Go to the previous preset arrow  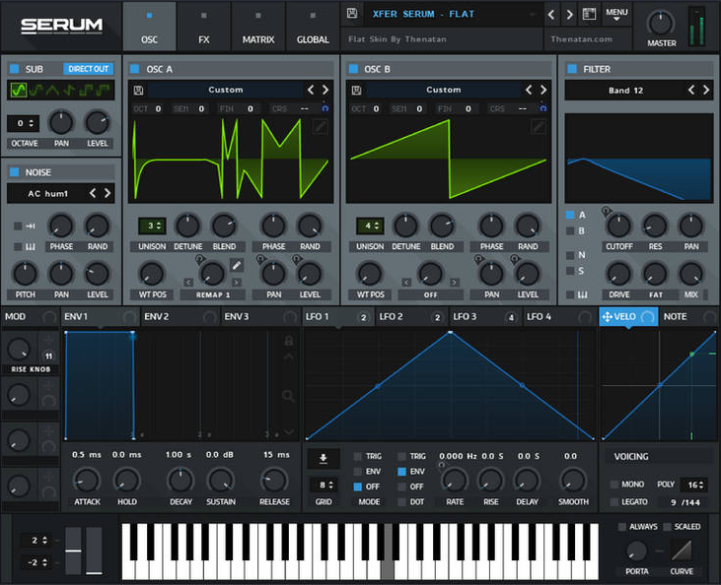[x=551, y=14]
